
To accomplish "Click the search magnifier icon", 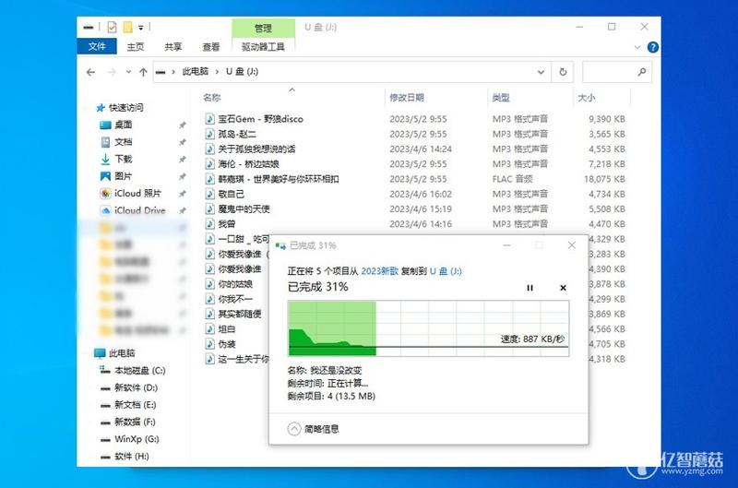I will point(642,72).
